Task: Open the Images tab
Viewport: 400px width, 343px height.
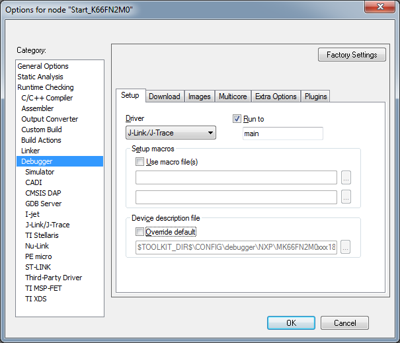Action: (199, 96)
